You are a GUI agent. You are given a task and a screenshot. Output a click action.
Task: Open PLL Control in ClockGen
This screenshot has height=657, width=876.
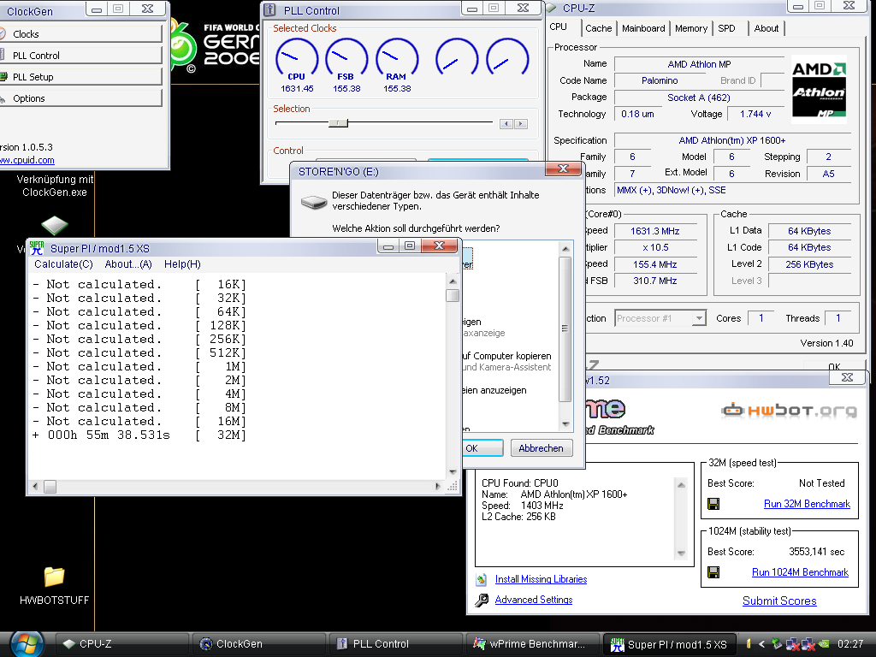pos(81,56)
